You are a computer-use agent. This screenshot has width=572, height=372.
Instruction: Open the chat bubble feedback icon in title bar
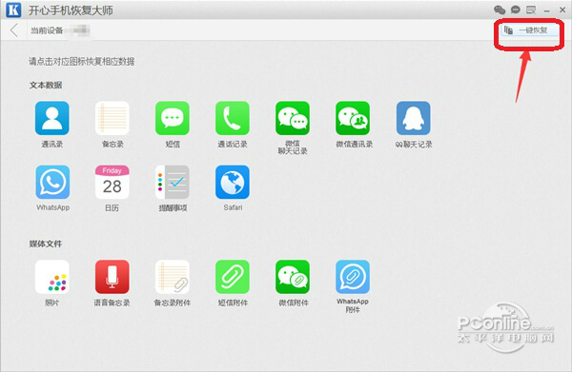(x=515, y=10)
